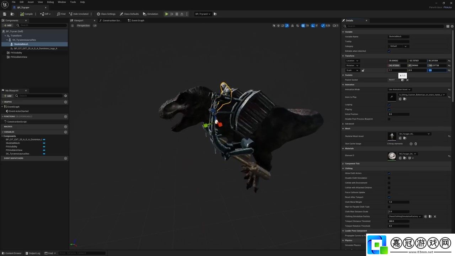455x256 pixels.
Task: Start the Simulation button
Action: tap(150, 14)
